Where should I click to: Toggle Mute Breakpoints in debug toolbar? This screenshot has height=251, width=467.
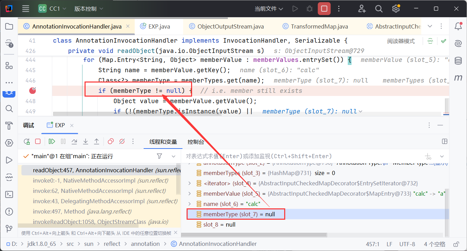tap(122, 141)
